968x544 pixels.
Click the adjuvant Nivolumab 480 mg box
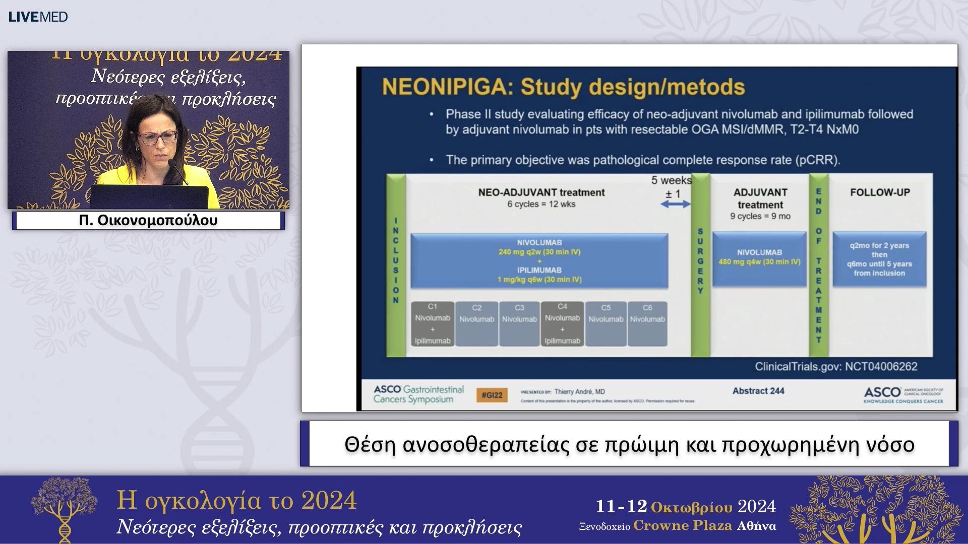click(759, 259)
